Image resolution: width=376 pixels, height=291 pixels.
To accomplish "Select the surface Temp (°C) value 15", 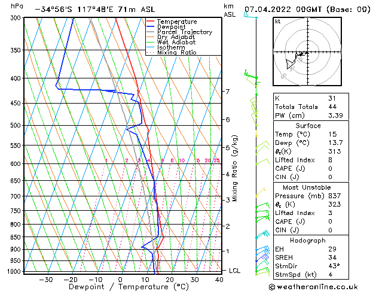I will (332, 134).
